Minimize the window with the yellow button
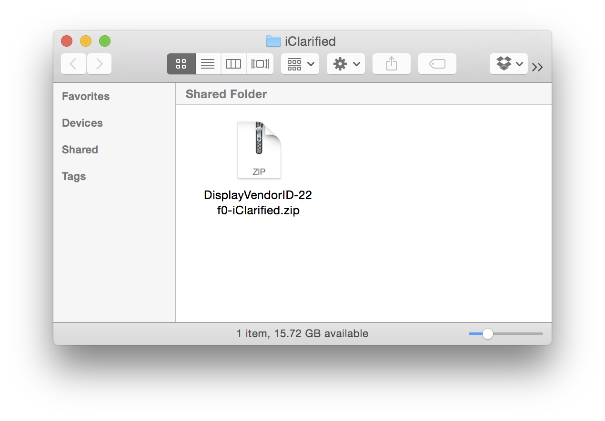This screenshot has height=421, width=605. pos(86,41)
